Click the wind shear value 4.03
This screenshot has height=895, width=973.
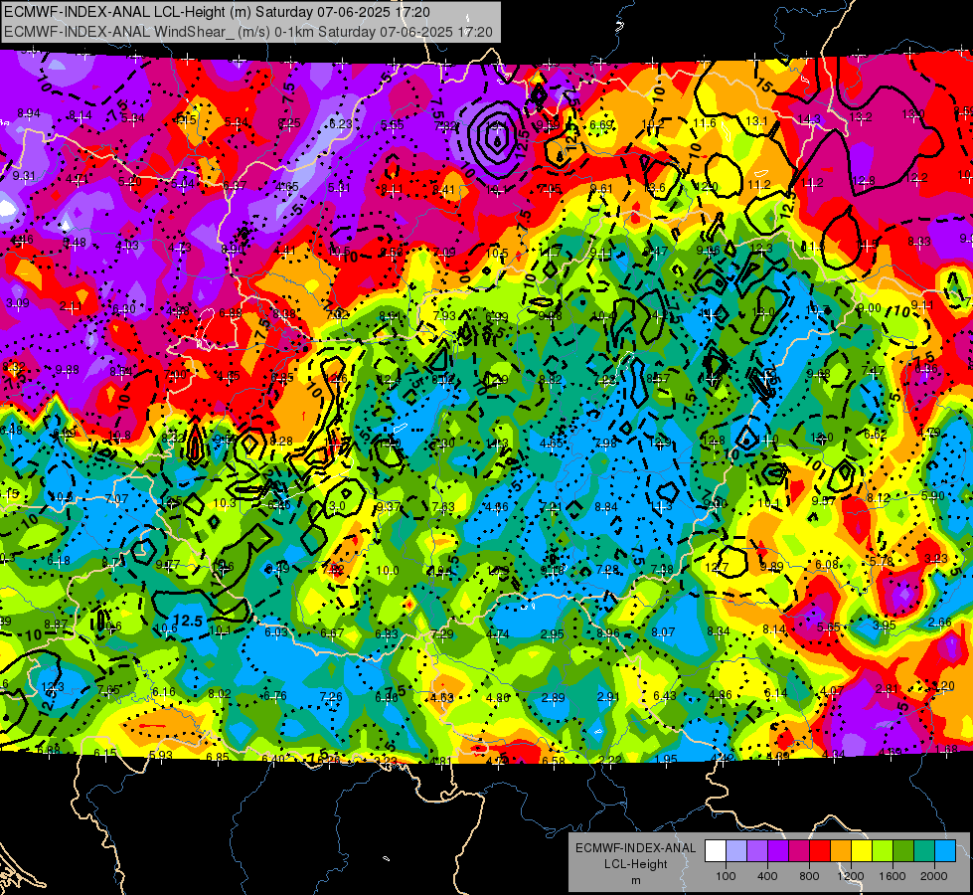click(127, 246)
